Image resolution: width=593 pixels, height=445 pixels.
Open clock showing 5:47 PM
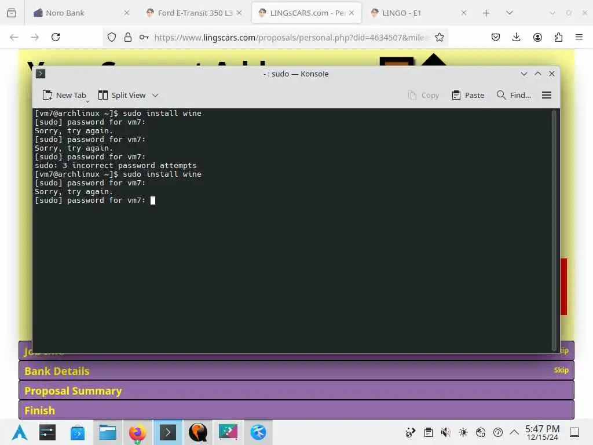tap(542, 432)
